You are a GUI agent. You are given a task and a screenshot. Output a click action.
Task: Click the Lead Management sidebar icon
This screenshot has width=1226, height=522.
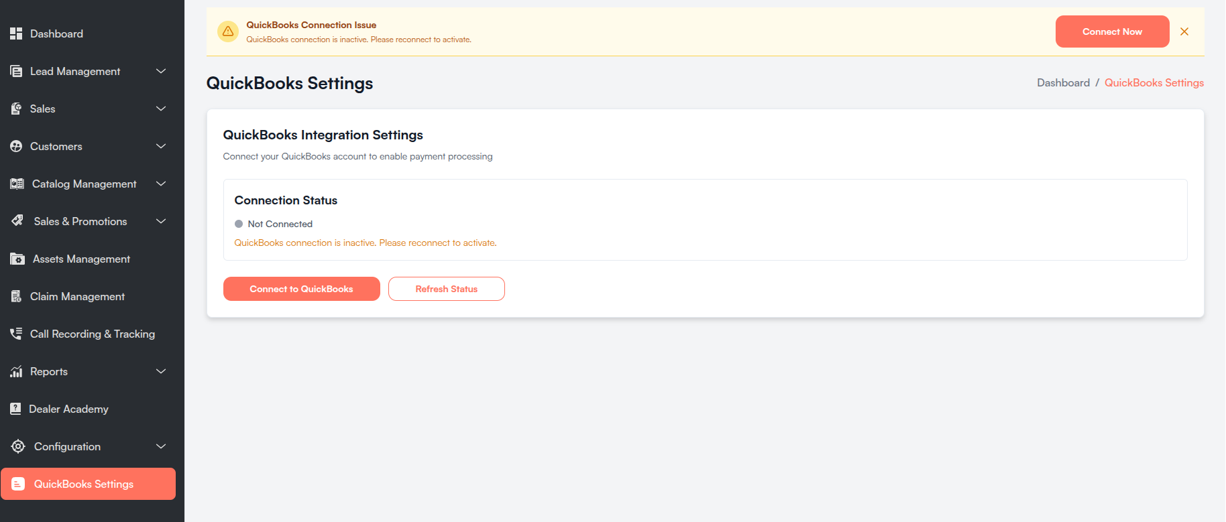(x=16, y=71)
